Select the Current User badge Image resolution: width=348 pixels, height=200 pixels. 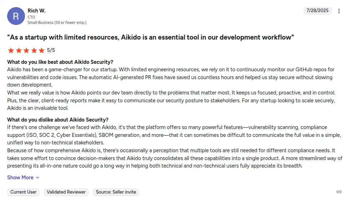tap(23, 192)
